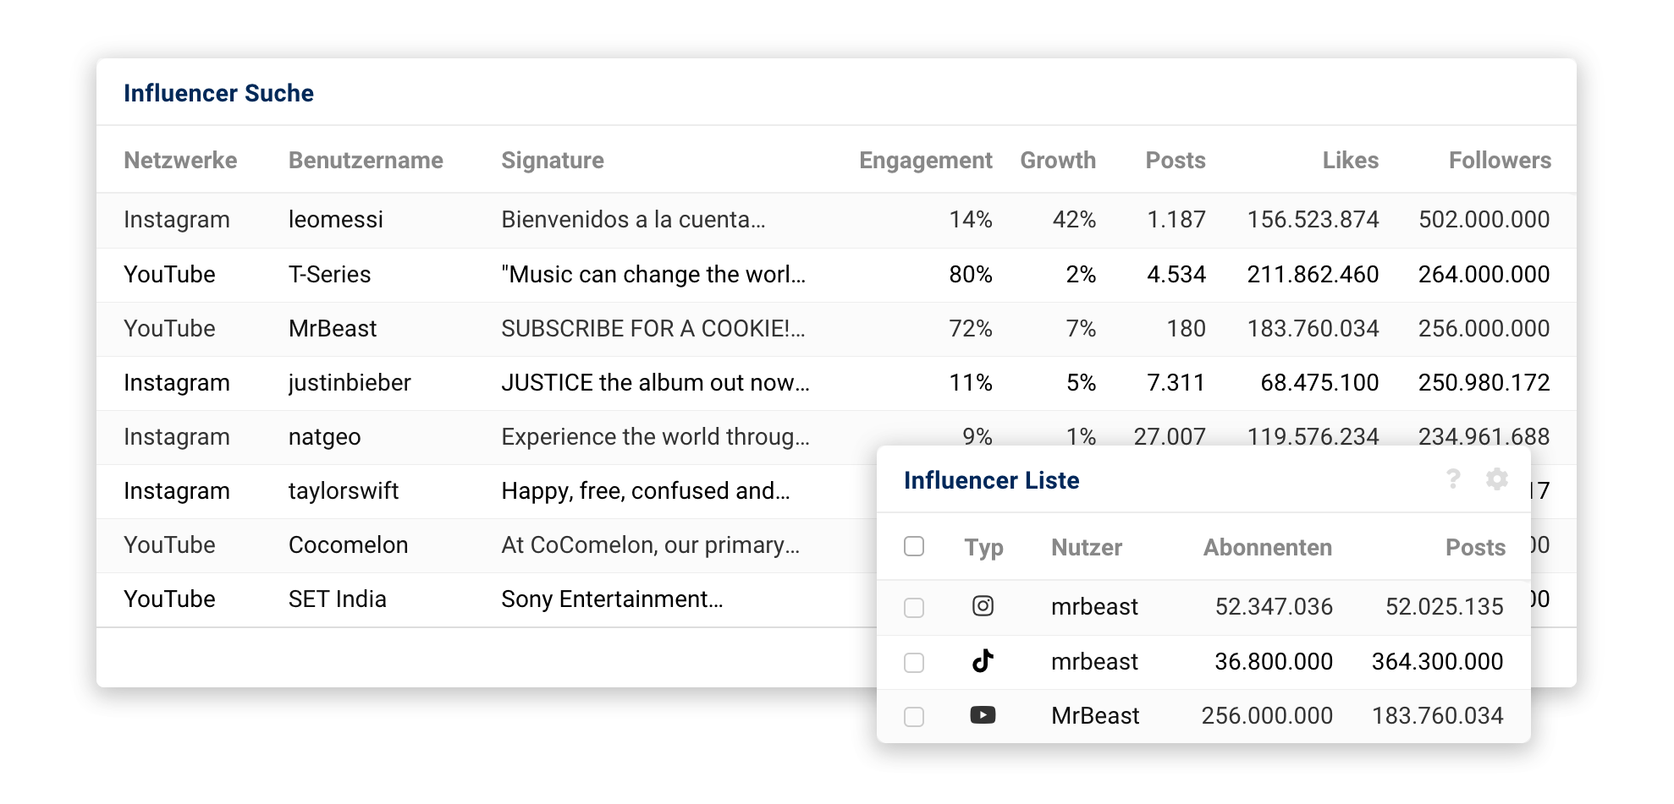Click the help question mark icon
Viewport: 1674px width, 804px height.
[x=1453, y=479]
